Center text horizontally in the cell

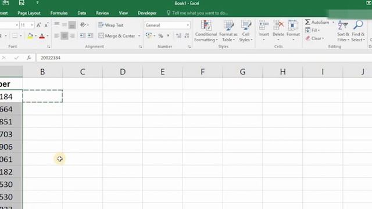[65, 36]
